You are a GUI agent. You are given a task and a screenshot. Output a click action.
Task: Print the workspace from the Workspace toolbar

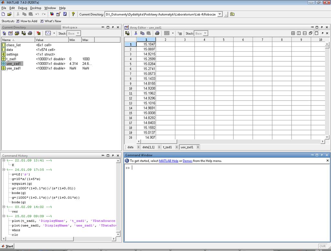(30, 33)
